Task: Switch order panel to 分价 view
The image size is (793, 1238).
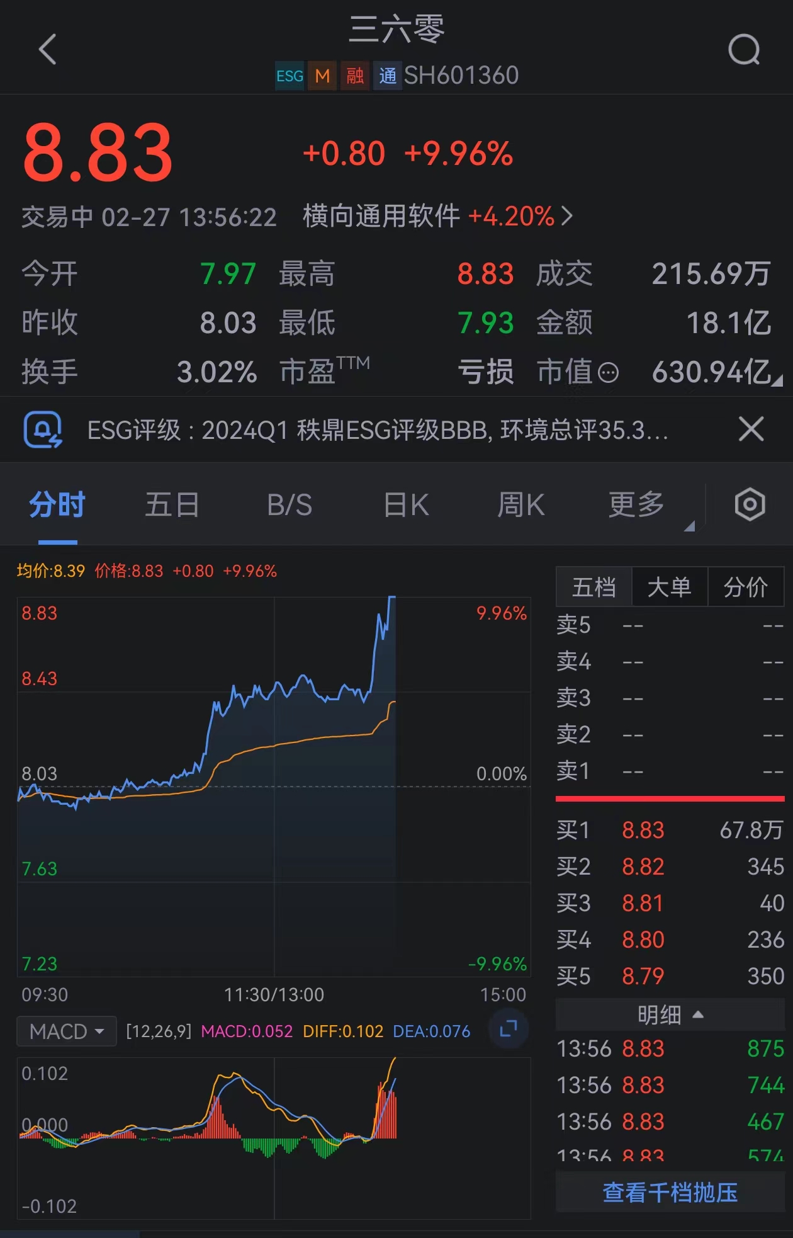Action: (746, 587)
